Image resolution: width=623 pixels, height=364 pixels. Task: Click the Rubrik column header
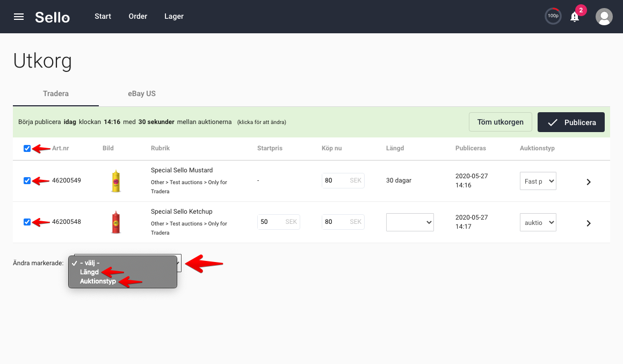coord(160,148)
